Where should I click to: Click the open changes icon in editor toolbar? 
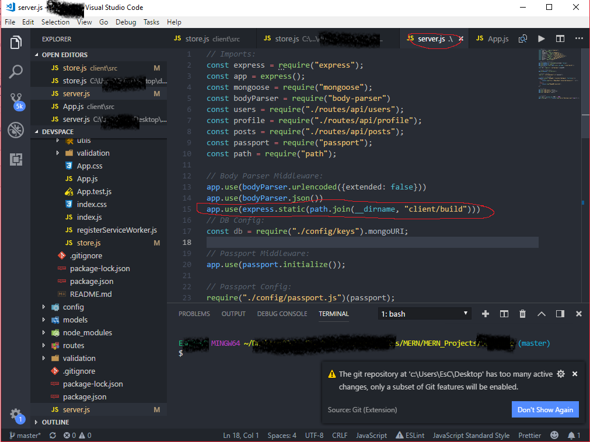[x=523, y=38]
